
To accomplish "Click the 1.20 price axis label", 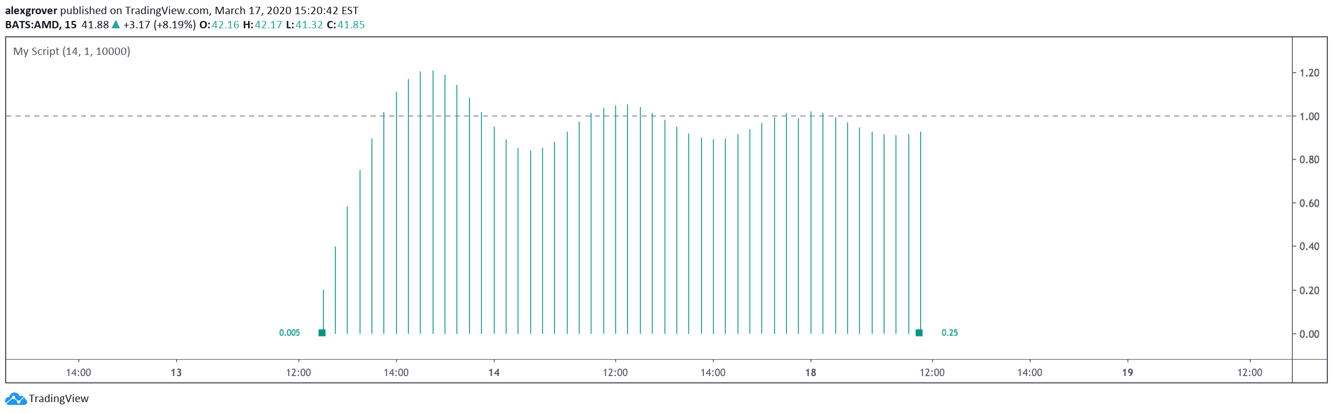I will point(1309,72).
